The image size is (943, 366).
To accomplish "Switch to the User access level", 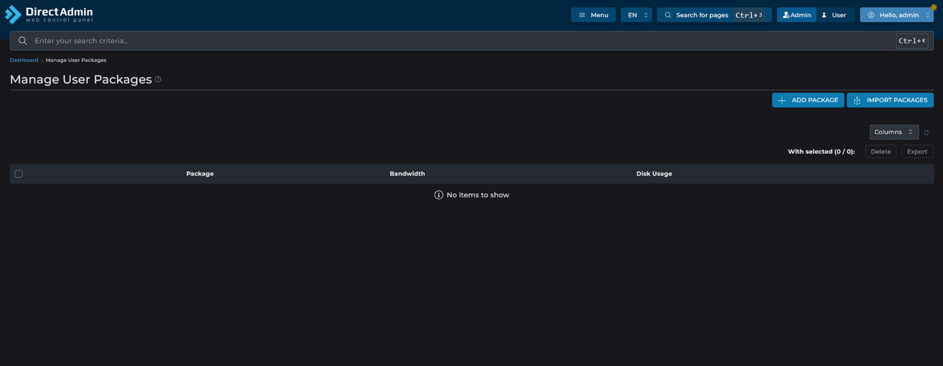I will (835, 15).
